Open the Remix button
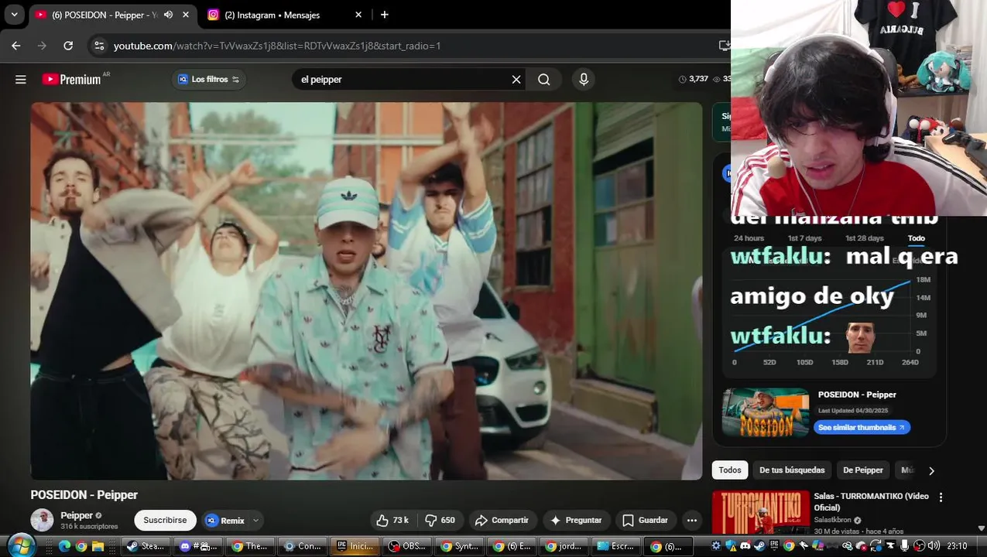Screen dimensions: 987x557 click(x=225, y=520)
